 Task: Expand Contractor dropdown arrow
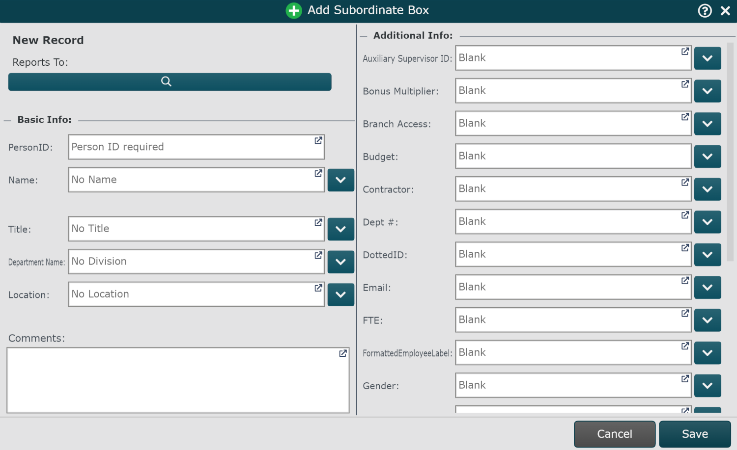[708, 189]
